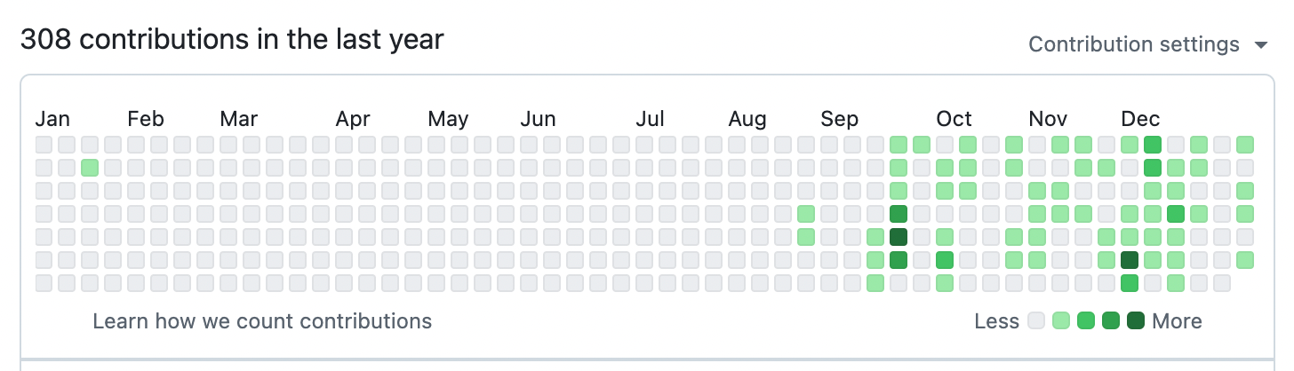Click the Oct month label

tap(955, 119)
